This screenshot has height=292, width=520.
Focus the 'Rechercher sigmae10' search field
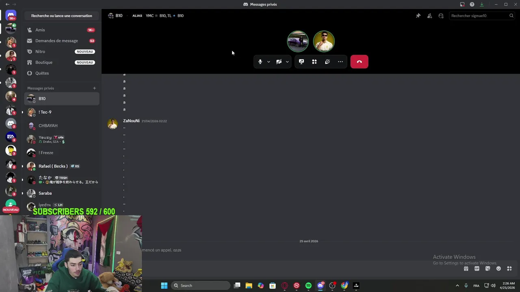coord(479,16)
